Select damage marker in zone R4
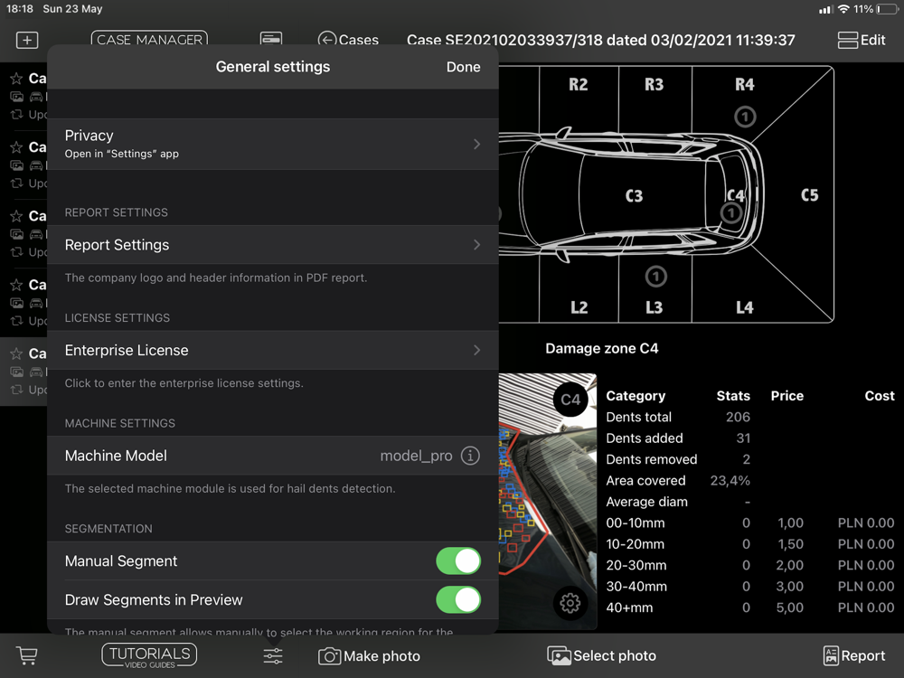 tap(745, 117)
